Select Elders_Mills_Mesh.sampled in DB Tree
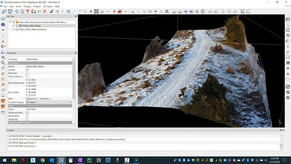The width and height of the screenshot is (291, 164). coord(32,29)
